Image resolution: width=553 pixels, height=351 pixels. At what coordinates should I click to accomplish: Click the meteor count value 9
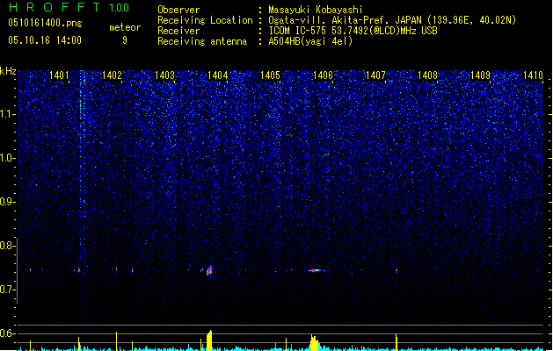(x=125, y=40)
